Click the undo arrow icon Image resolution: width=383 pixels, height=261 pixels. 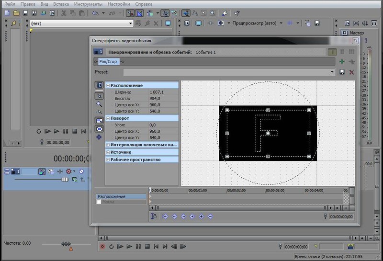[95, 13]
